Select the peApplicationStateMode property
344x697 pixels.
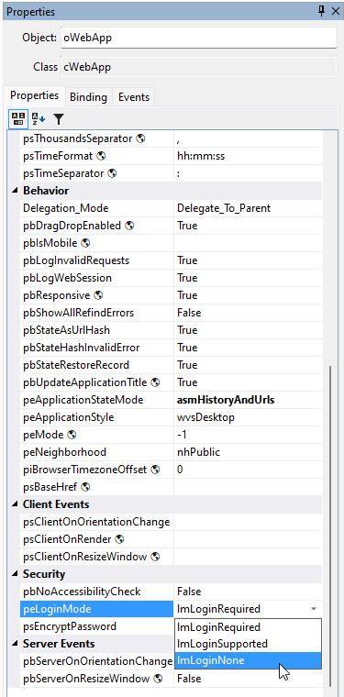[x=83, y=400]
